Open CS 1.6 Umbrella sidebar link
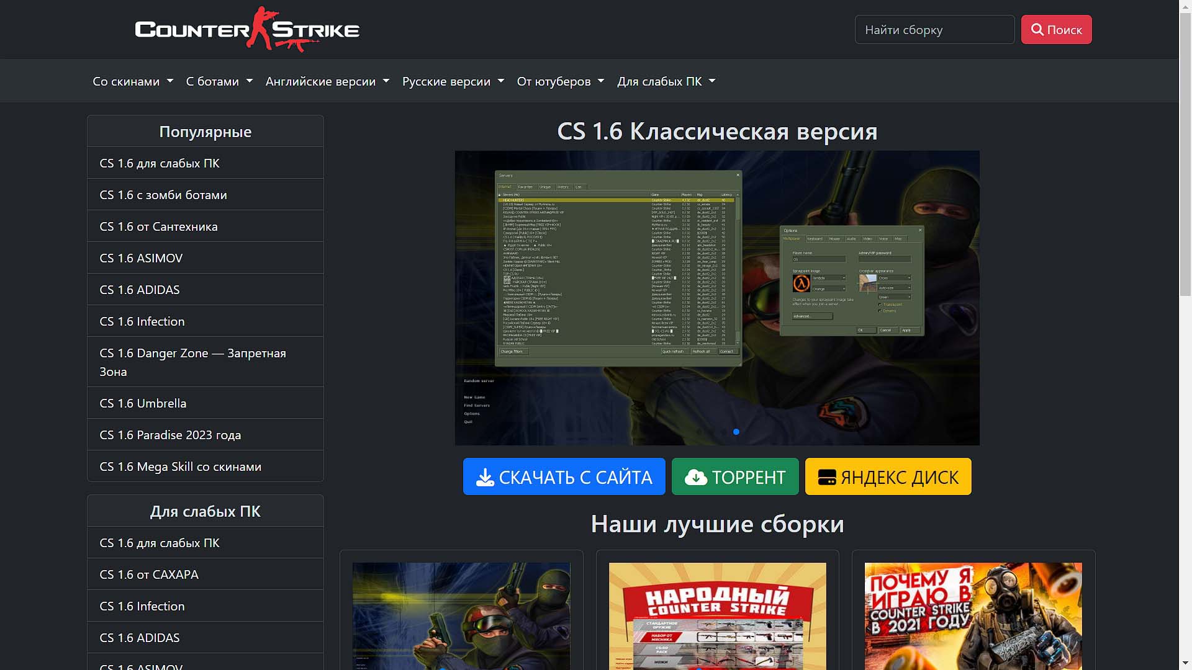 pos(143,403)
